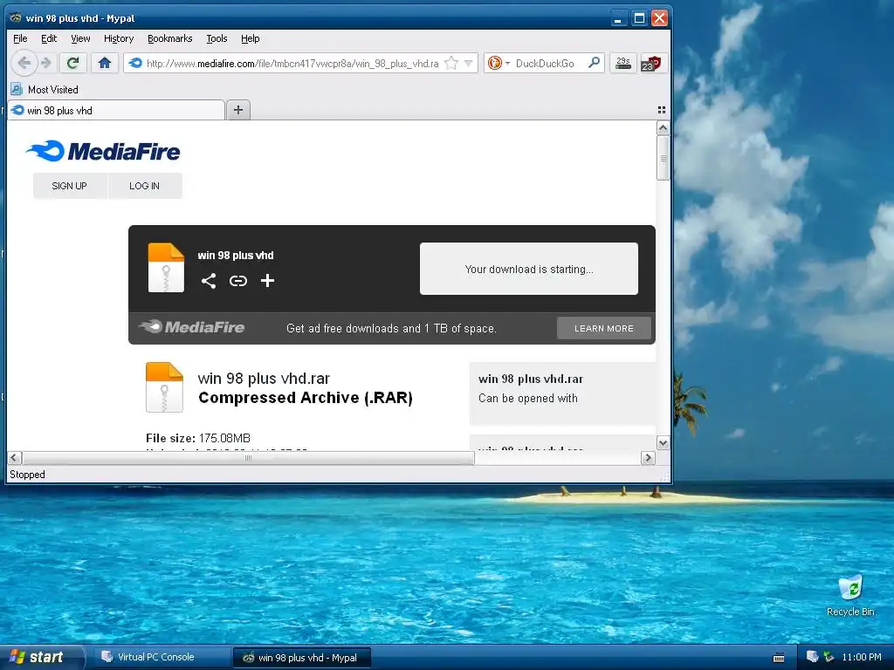This screenshot has width=894, height=670.
Task: Click the LEARN MORE button
Action: 604,328
